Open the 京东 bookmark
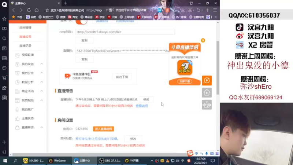 pyautogui.click(x=100, y=17)
